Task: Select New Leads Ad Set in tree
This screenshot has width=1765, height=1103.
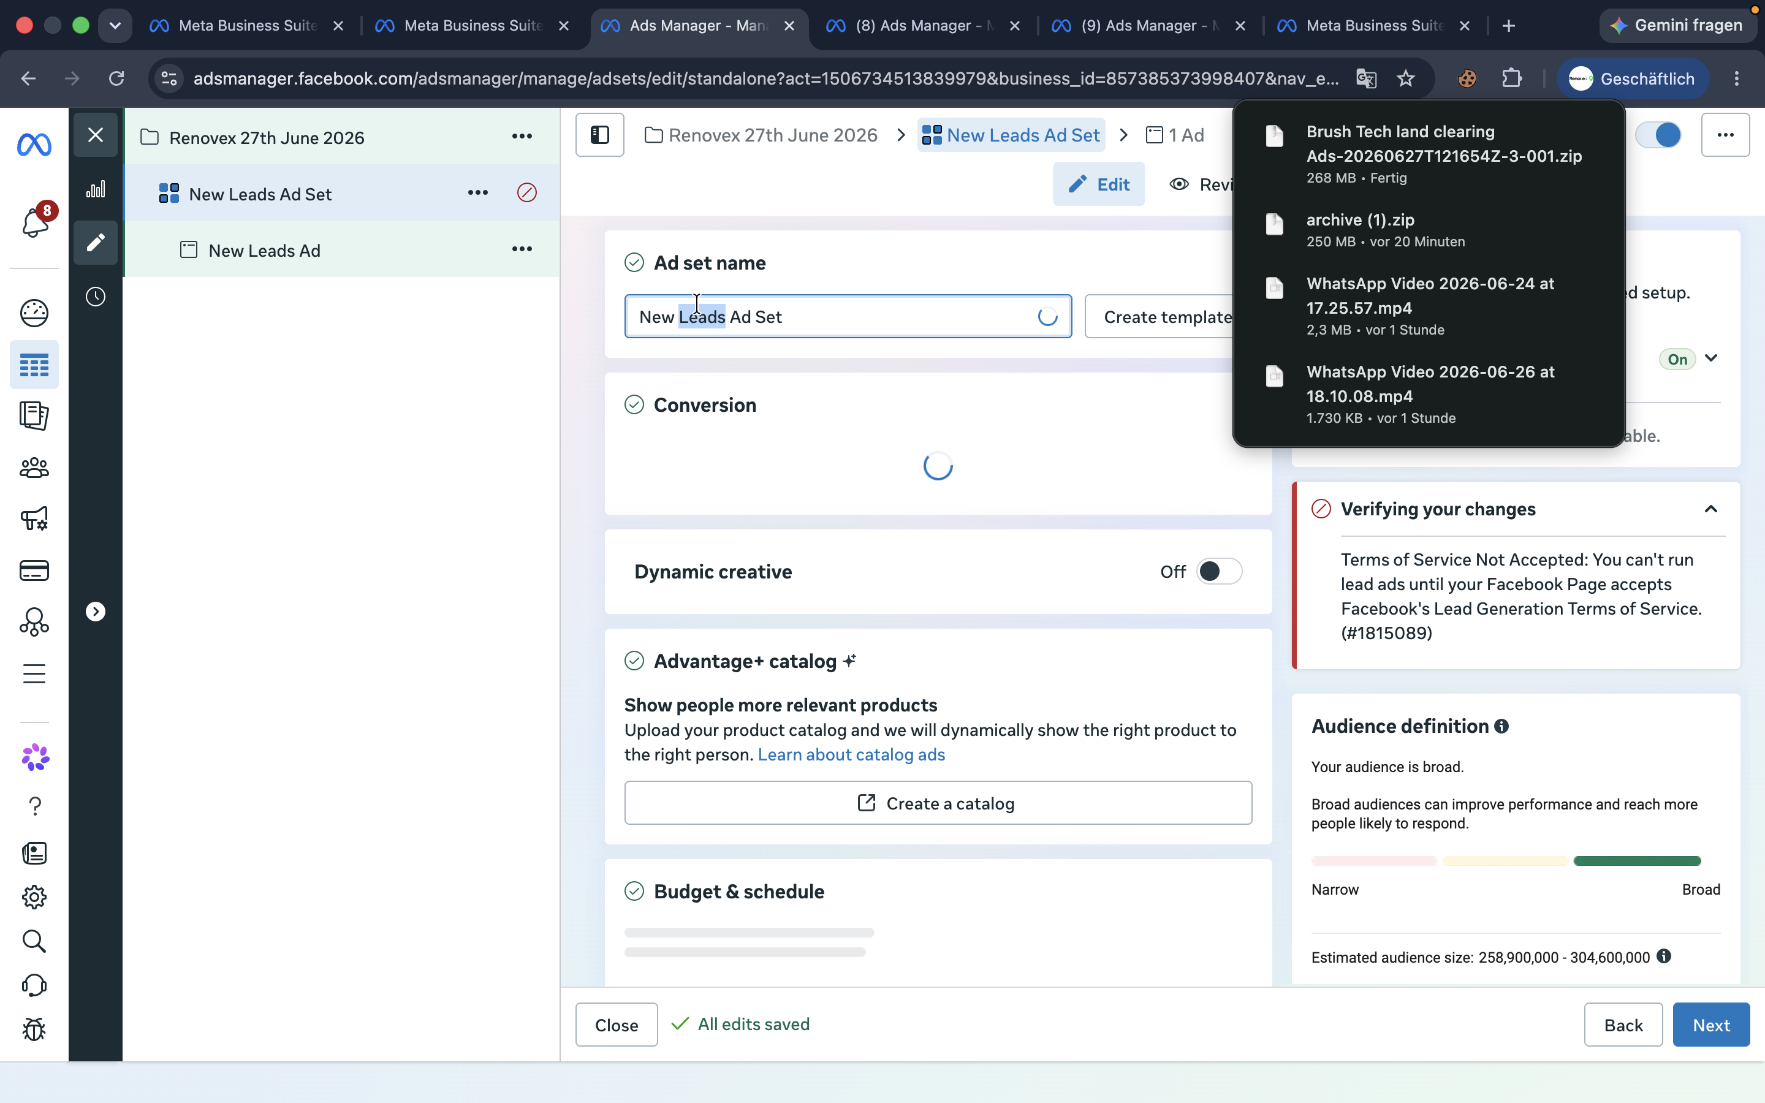Action: click(x=260, y=194)
